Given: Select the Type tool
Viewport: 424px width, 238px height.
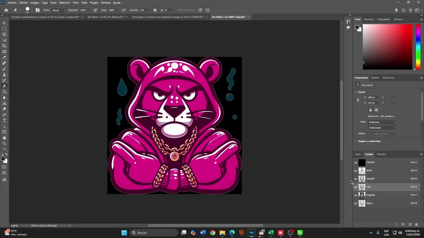Looking at the screenshot, I should [4, 120].
